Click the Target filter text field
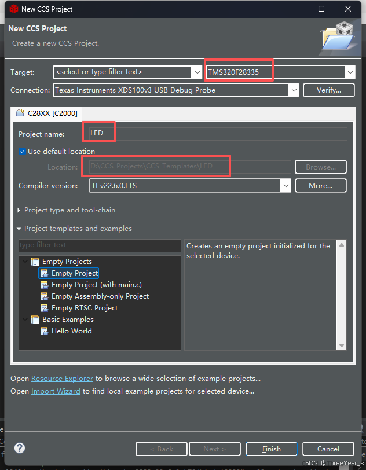This screenshot has width=366, height=470. tap(122, 72)
